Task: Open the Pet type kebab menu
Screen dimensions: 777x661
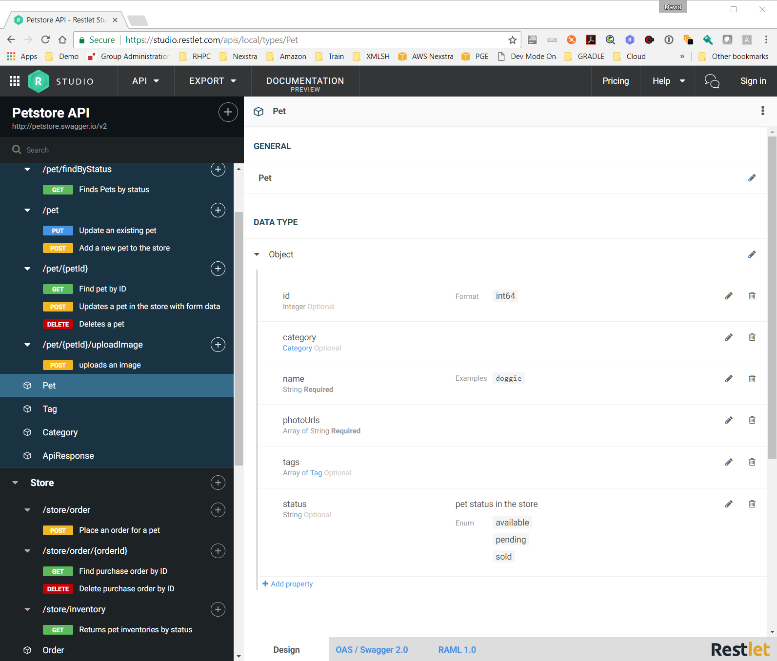Action: (x=763, y=111)
